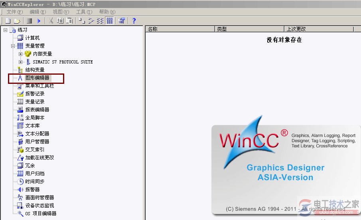The height and width of the screenshot is (220, 361).
Task: Click the 用户管理器 people icon
Action: point(20,141)
